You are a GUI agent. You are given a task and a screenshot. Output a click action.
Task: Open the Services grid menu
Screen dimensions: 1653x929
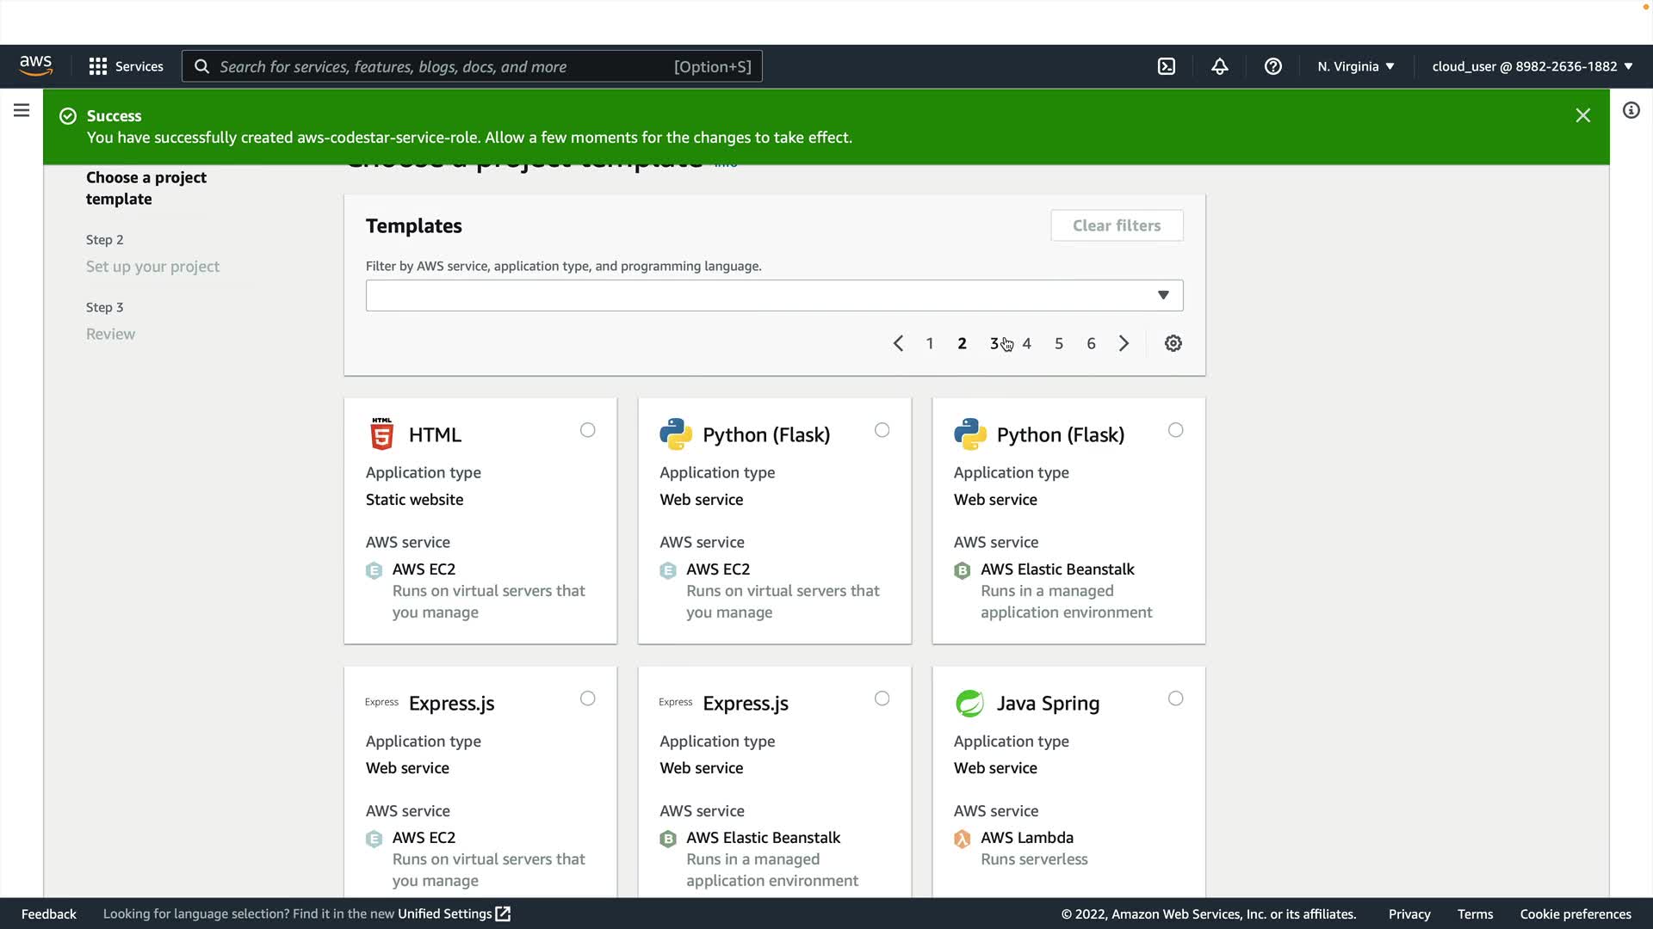(126, 66)
